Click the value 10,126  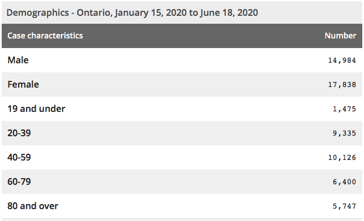click(342, 158)
